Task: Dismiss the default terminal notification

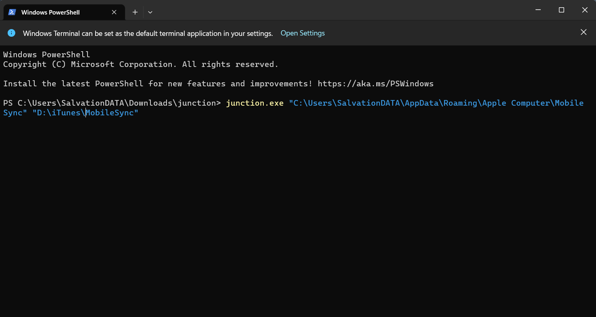Action: click(x=583, y=32)
